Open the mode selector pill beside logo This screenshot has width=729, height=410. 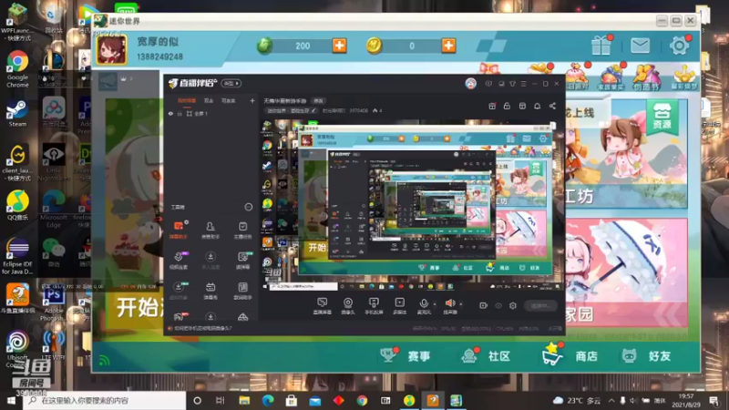click(231, 83)
